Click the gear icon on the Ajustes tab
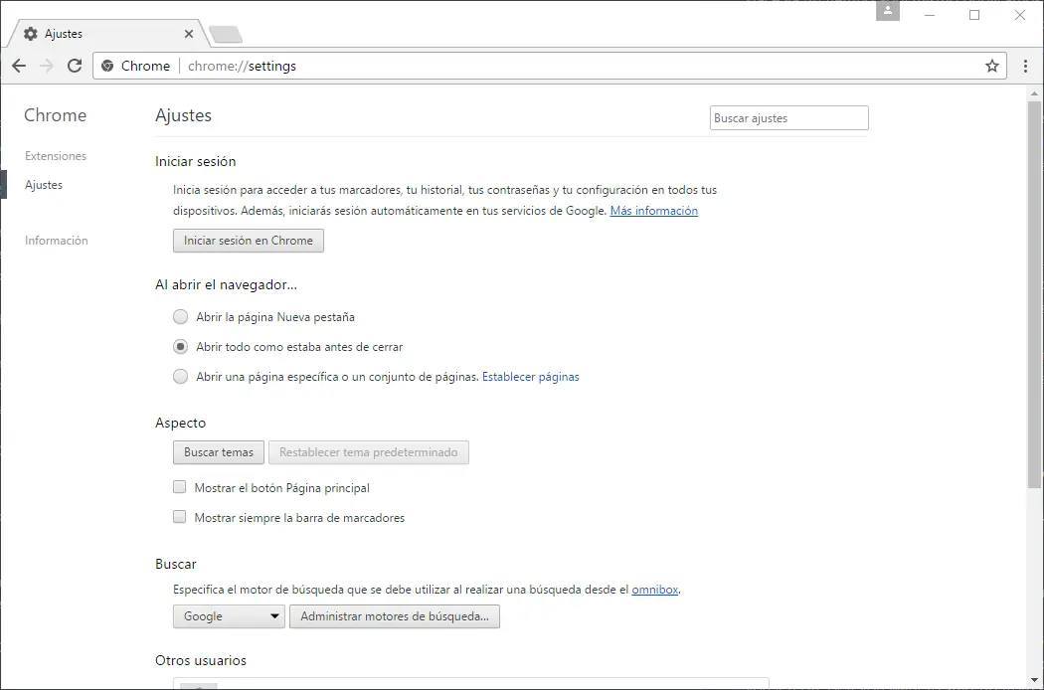 30,33
